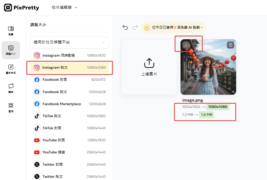Open the compress tool with inward arrows icon

coord(11,107)
